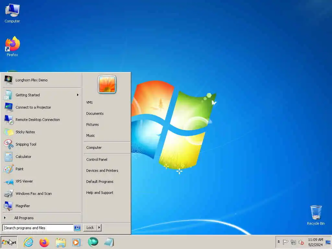
Task: Click the user account picture thumbnail
Action: (x=107, y=84)
